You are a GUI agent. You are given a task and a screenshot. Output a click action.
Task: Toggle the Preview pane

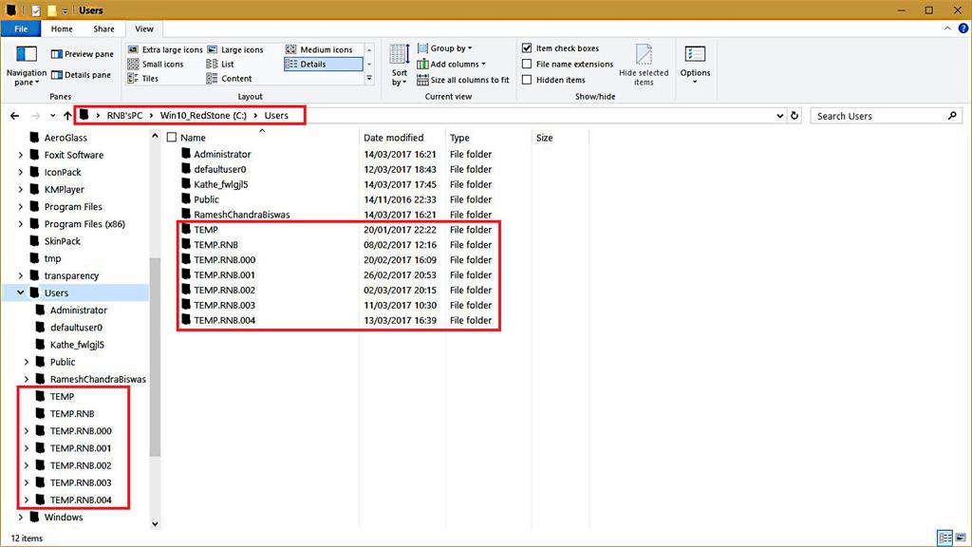pos(82,54)
